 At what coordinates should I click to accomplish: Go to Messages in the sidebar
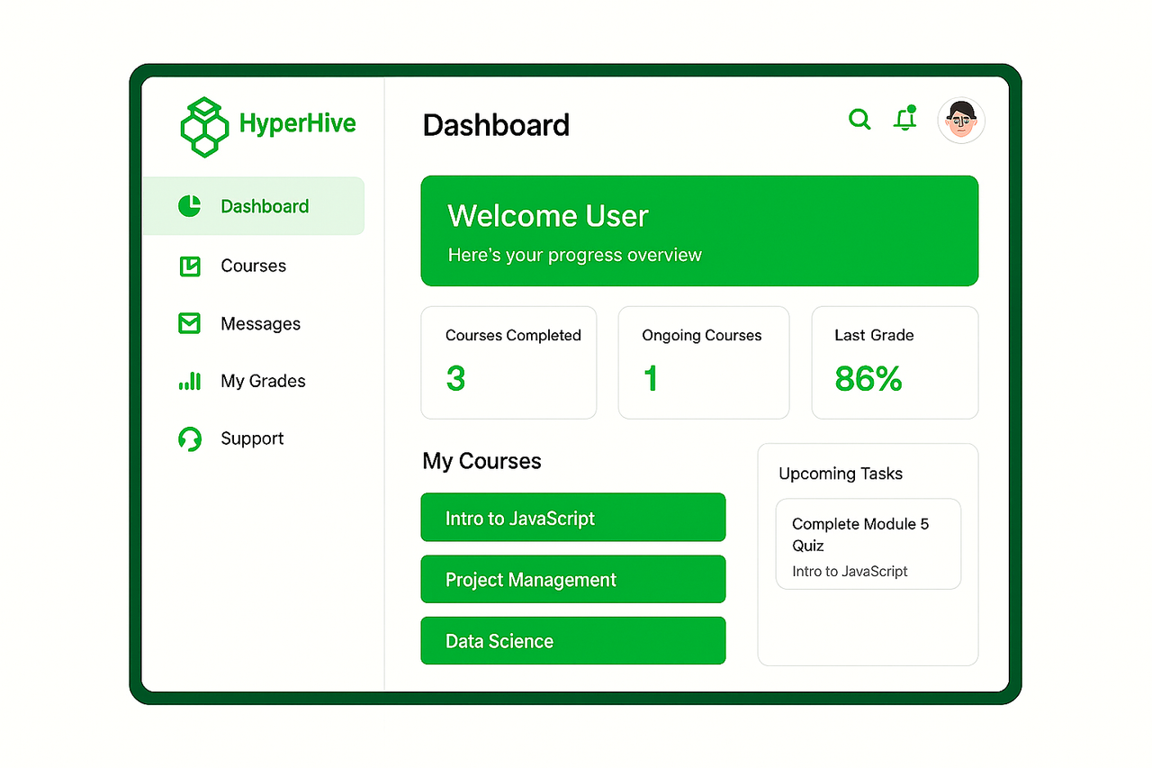tap(260, 323)
